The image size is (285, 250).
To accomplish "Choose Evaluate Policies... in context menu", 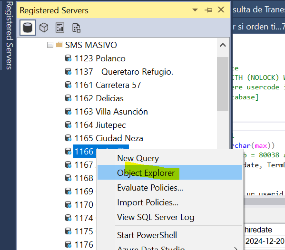I will [x=170, y=188].
